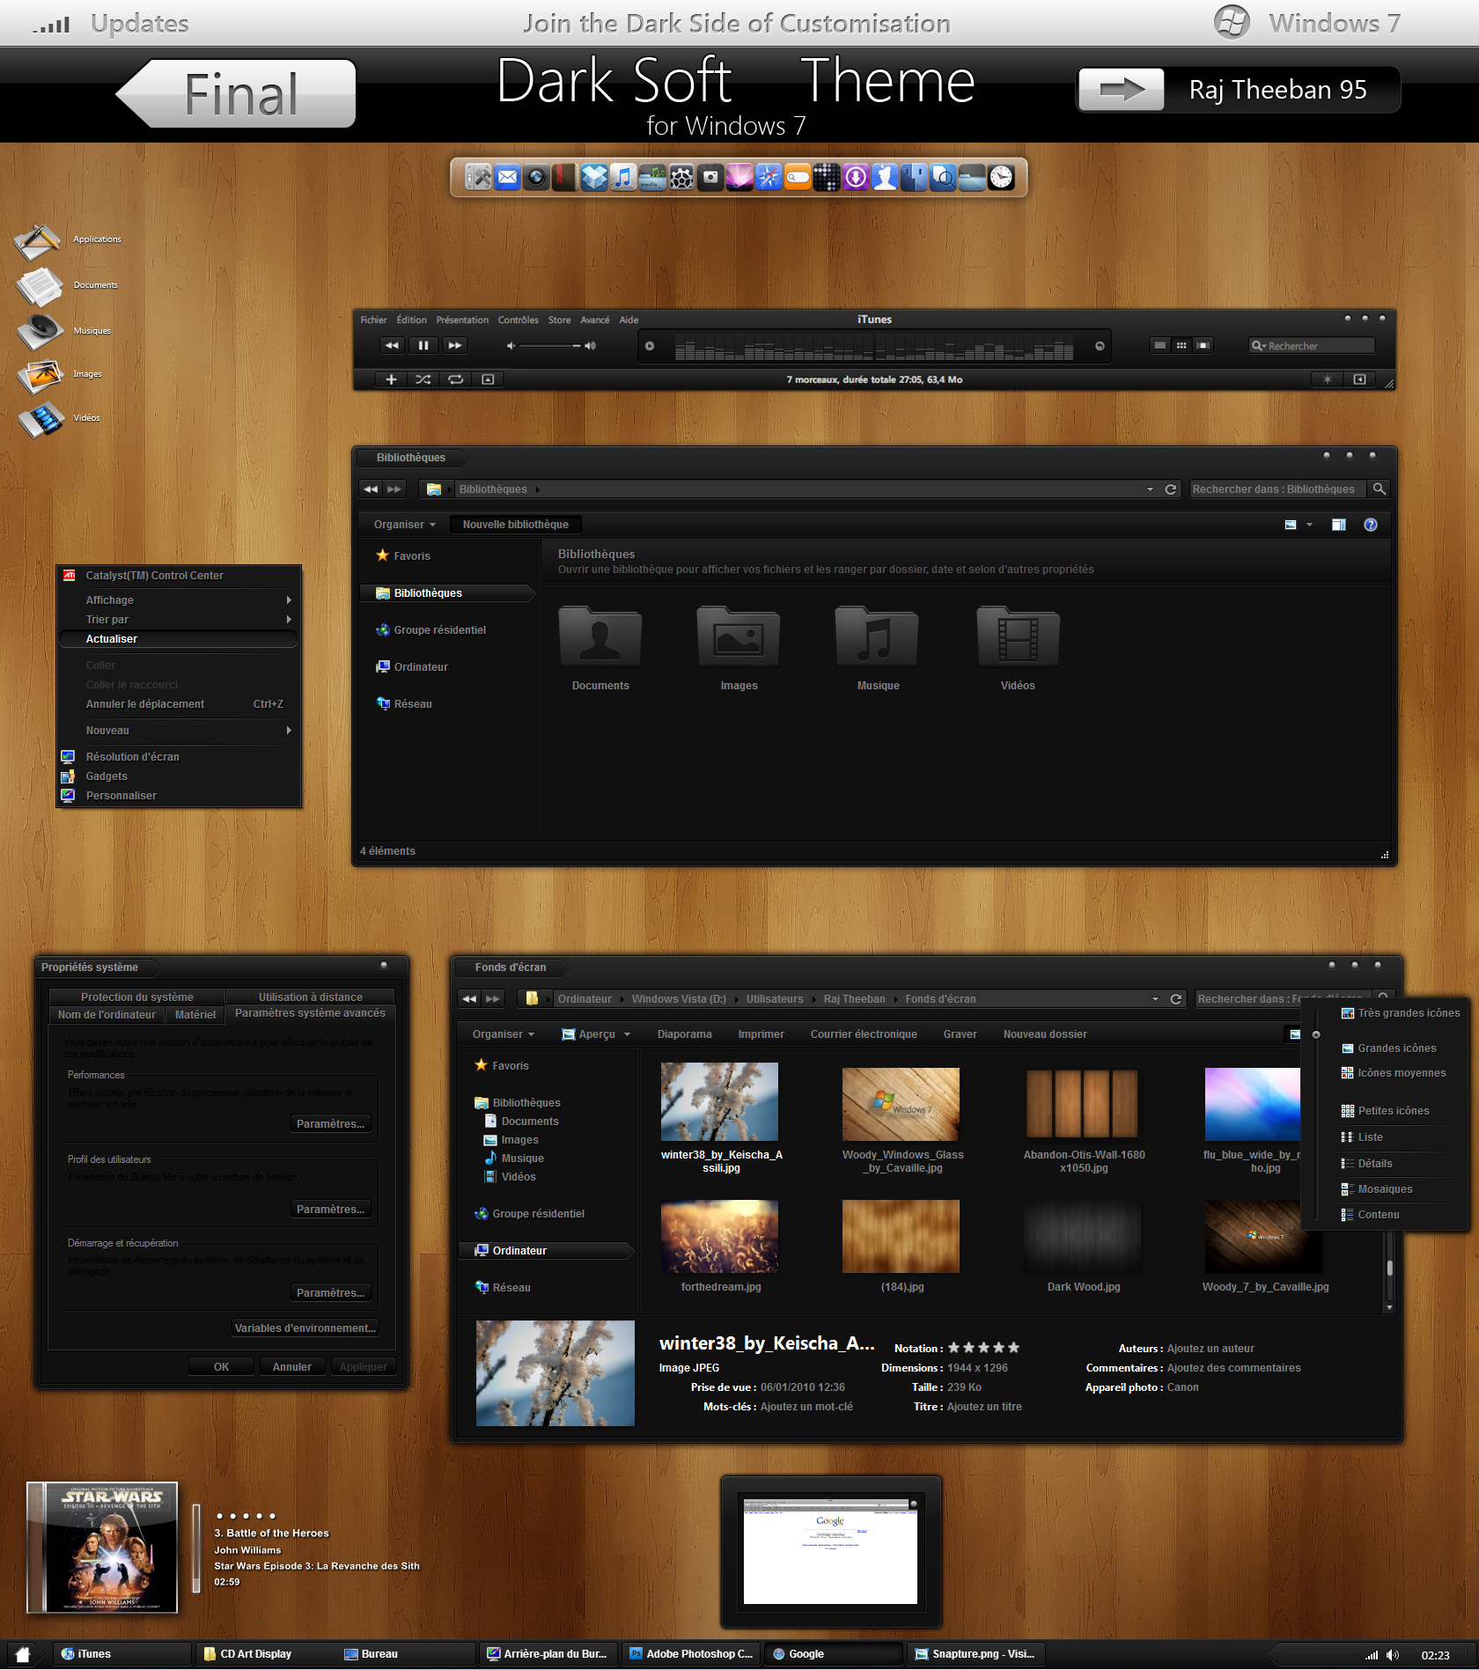The width and height of the screenshot is (1479, 1670).
Task: Adjust the iTunes volume slider
Action: pyautogui.click(x=551, y=346)
